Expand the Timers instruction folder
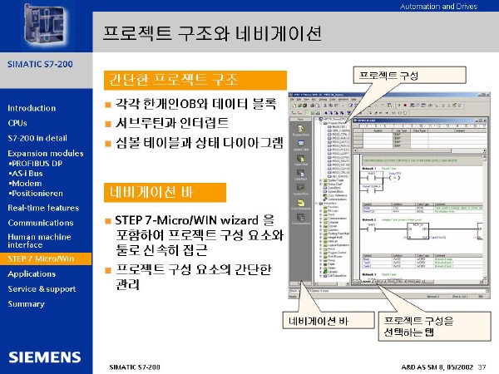 tap(320, 268)
